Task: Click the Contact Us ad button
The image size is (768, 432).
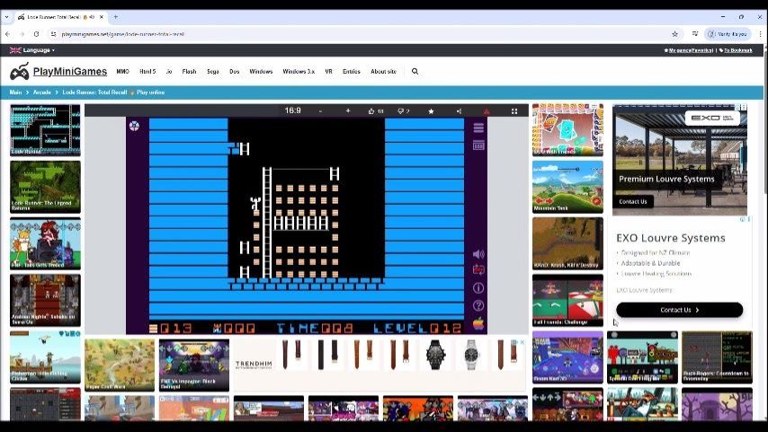Action: click(x=679, y=310)
